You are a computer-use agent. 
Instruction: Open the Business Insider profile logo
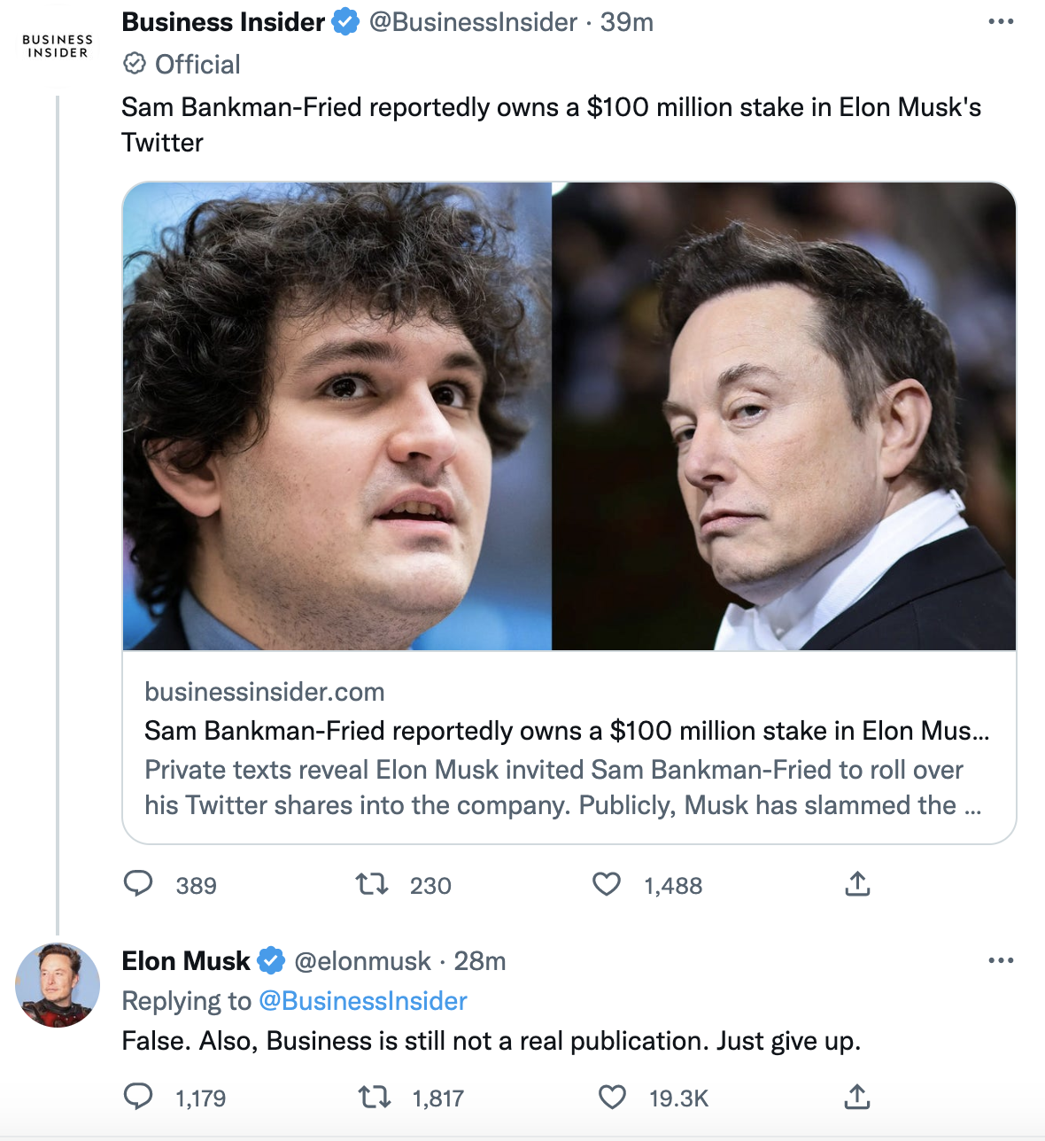pyautogui.click(x=58, y=46)
